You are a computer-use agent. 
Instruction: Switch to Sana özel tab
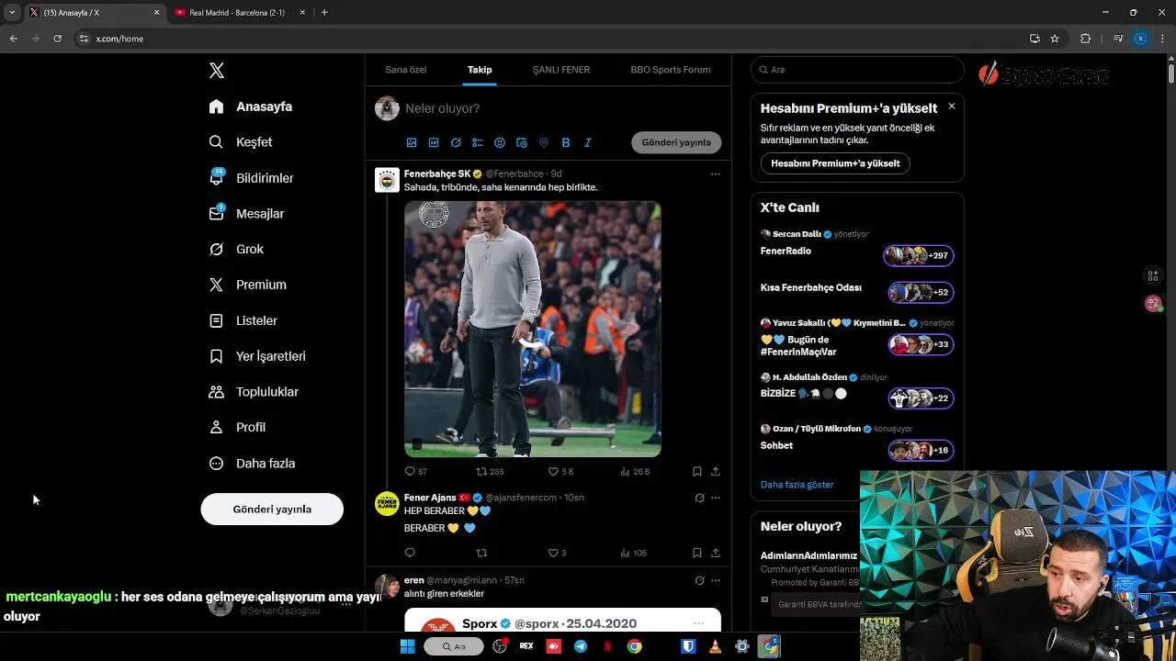pyautogui.click(x=406, y=70)
